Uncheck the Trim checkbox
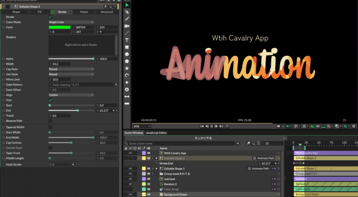Screen dimensions: 358x197 50,100
